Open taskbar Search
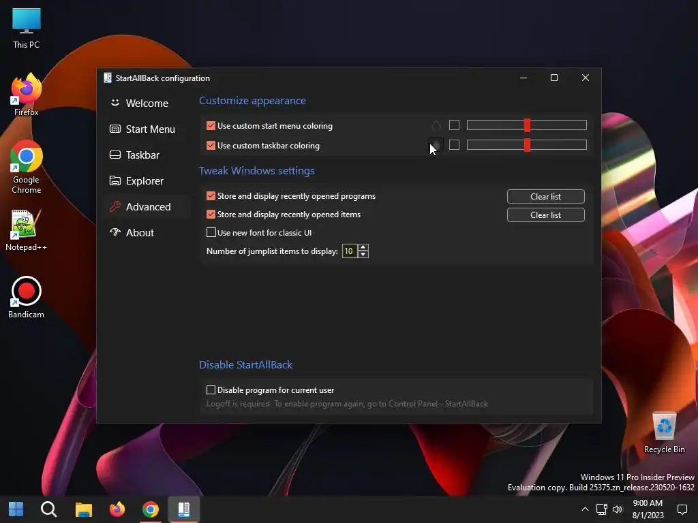The height and width of the screenshot is (523, 698). tap(48, 509)
